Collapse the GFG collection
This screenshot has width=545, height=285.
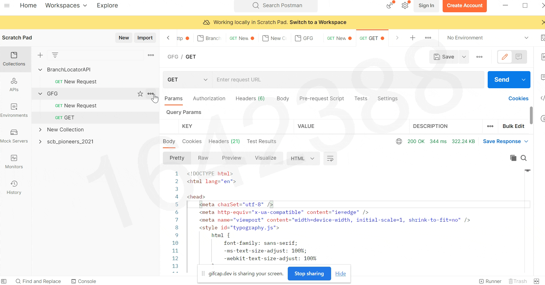40,94
